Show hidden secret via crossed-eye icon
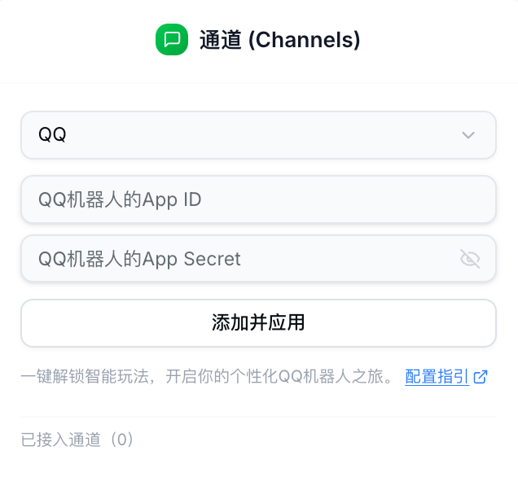 (470, 259)
